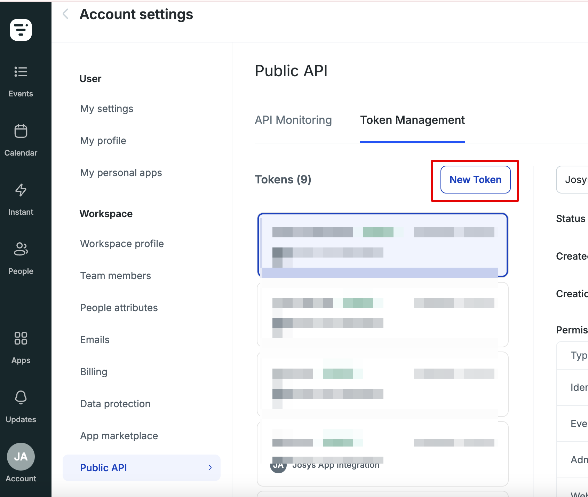Select the Token Management tab

[x=412, y=120]
